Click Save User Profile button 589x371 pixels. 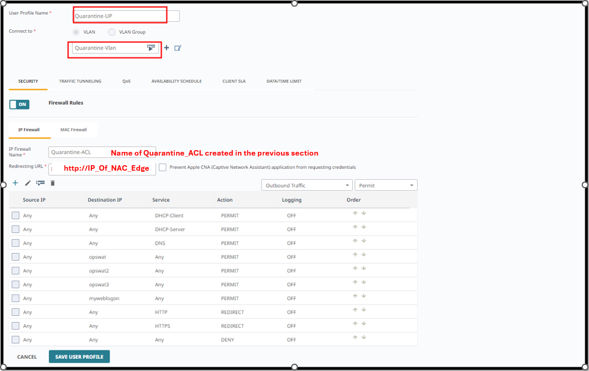(x=79, y=356)
